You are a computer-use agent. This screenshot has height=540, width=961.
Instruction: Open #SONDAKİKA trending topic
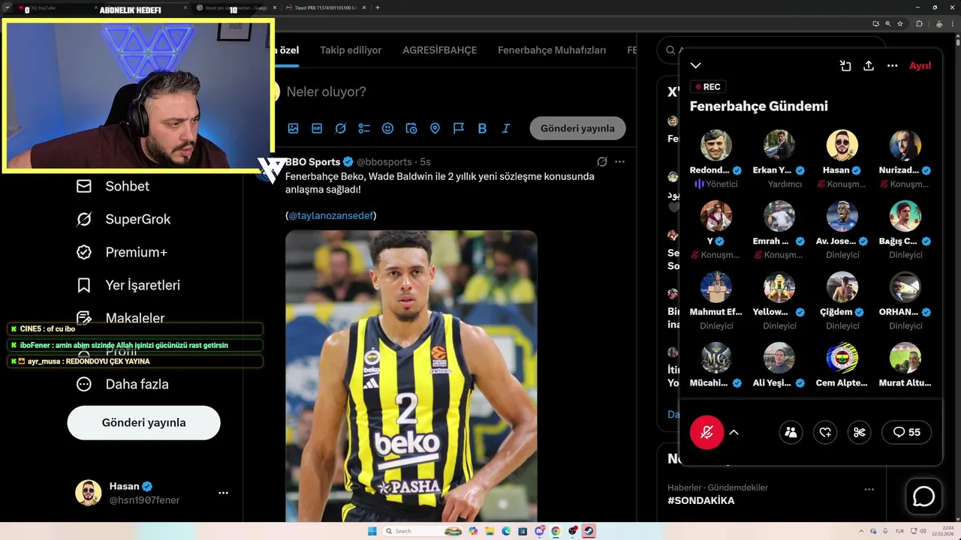point(701,500)
